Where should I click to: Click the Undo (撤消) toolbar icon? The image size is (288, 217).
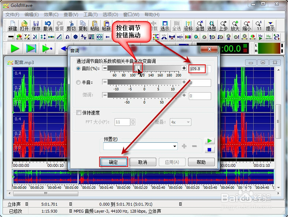point(48,26)
